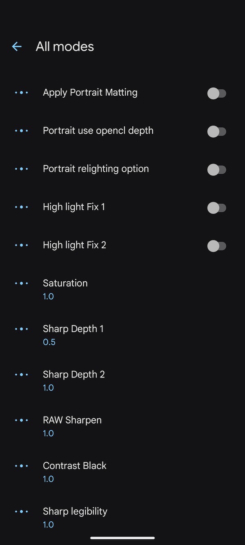Open the Saturation value setting

[65, 289]
